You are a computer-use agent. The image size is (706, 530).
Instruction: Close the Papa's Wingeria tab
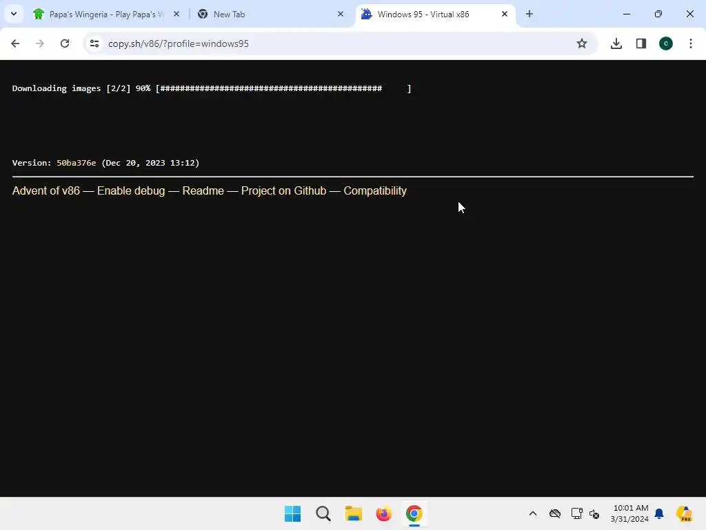click(x=176, y=14)
